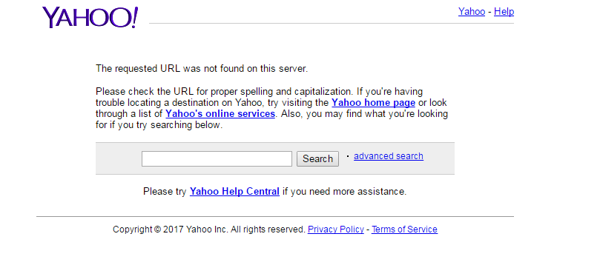Image resolution: width=600 pixels, height=268 pixels.
Task: Go to Yahoo Help Central link
Action: [234, 191]
